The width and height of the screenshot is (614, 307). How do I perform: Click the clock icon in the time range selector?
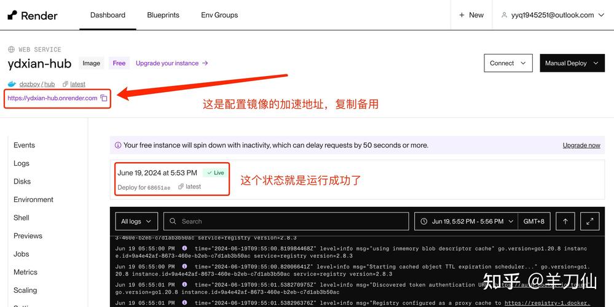tap(424, 222)
